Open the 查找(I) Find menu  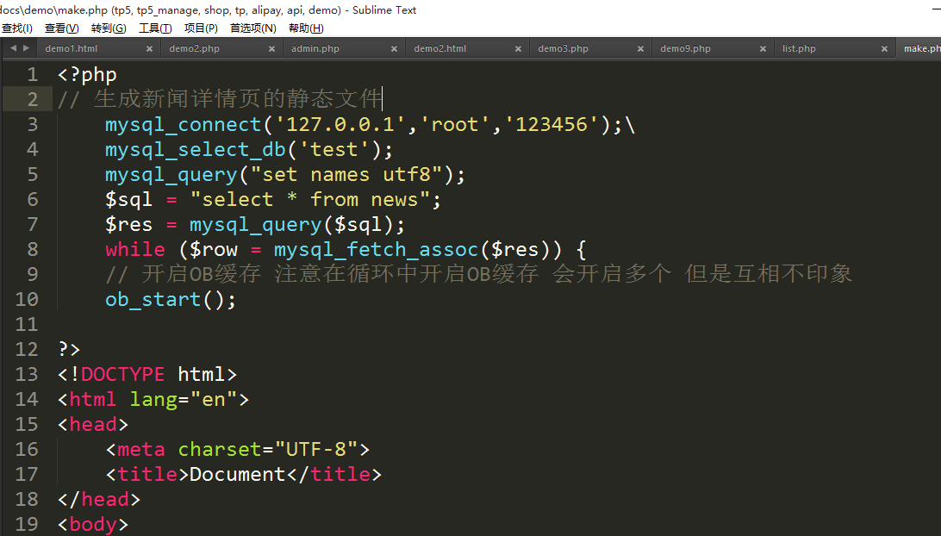click(x=17, y=28)
